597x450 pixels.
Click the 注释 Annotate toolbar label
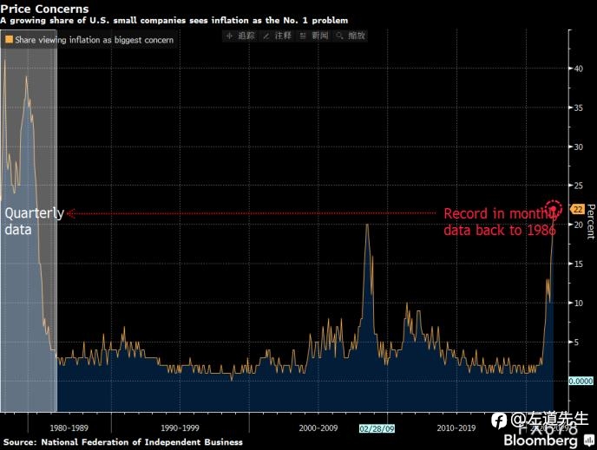click(283, 36)
